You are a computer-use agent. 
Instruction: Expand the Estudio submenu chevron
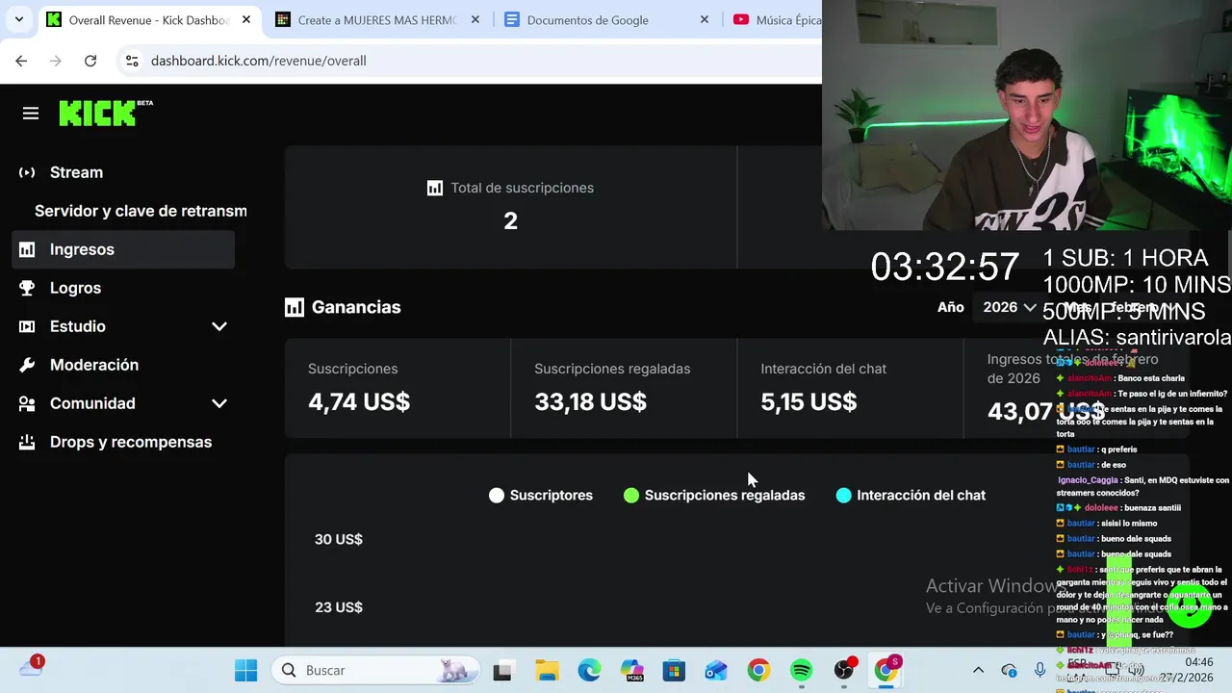pos(219,326)
